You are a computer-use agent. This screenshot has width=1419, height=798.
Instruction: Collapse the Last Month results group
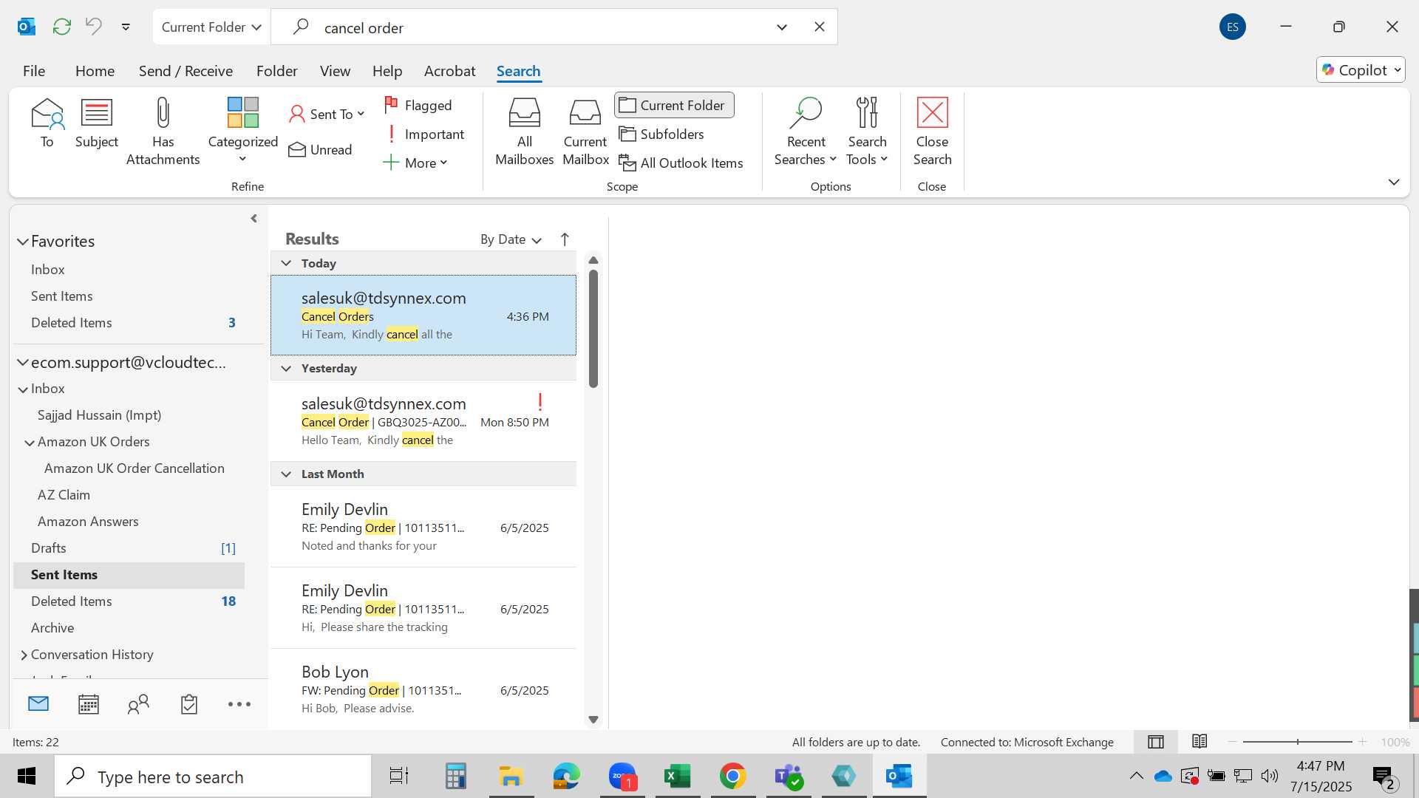pos(286,474)
